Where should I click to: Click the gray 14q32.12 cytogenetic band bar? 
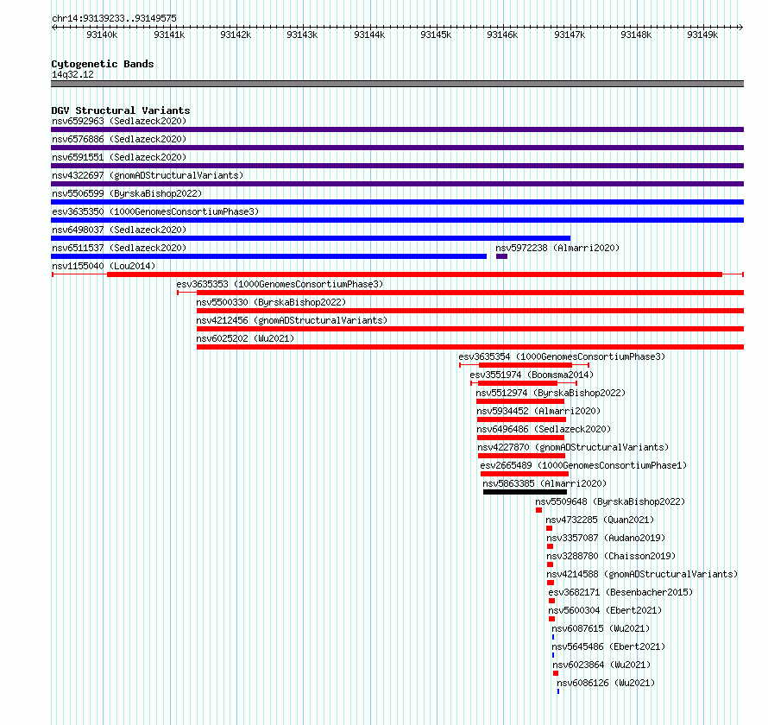tap(397, 84)
